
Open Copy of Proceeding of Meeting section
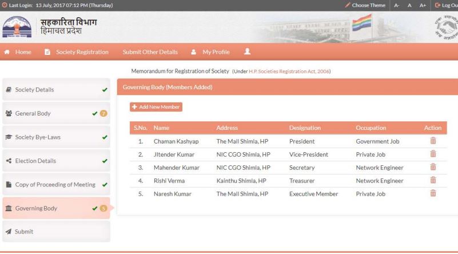coord(57,184)
